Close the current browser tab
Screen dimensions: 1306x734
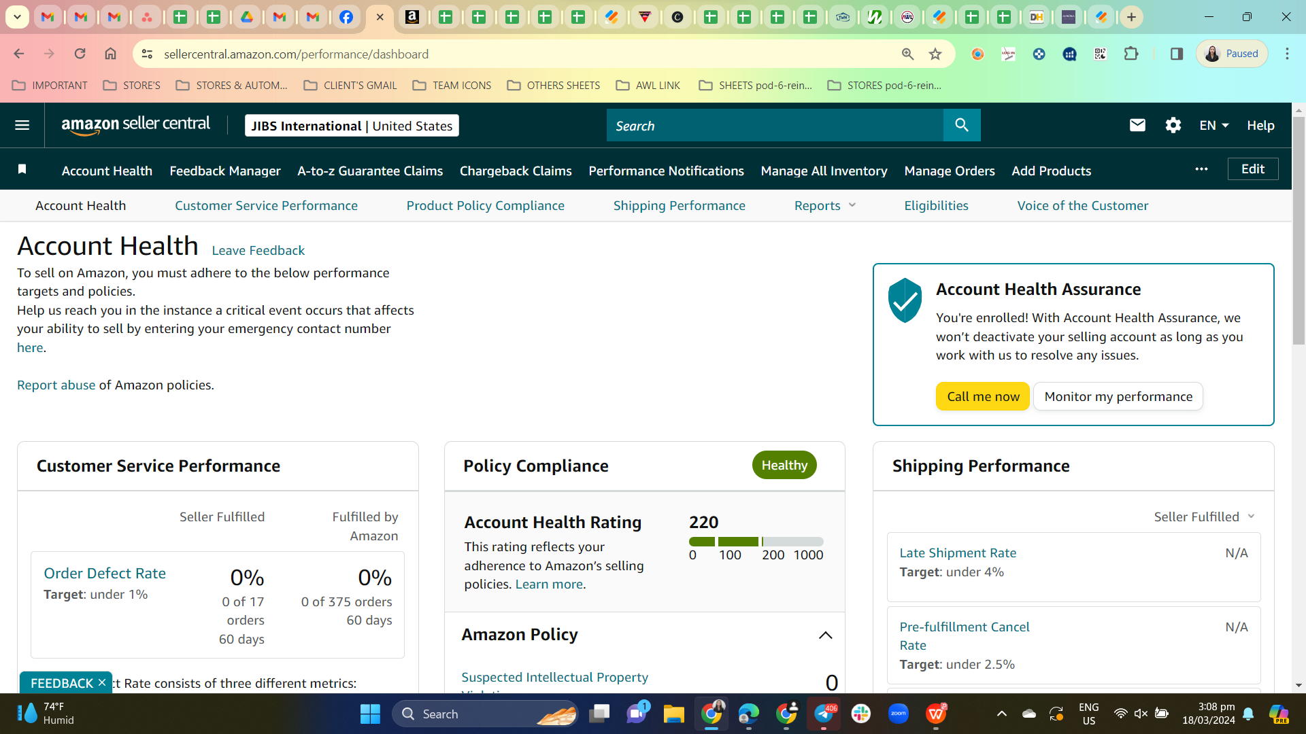point(380,17)
